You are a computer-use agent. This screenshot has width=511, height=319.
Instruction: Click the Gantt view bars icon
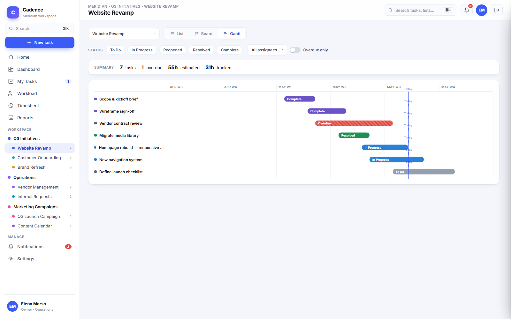pos(225,34)
